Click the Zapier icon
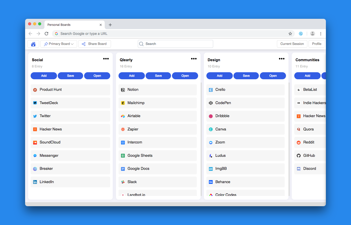The width and height of the screenshot is (351, 225). coord(123,129)
